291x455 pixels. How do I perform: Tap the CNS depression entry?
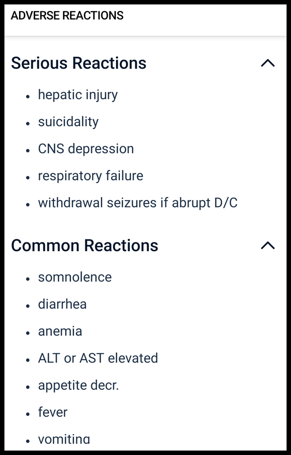(x=86, y=149)
